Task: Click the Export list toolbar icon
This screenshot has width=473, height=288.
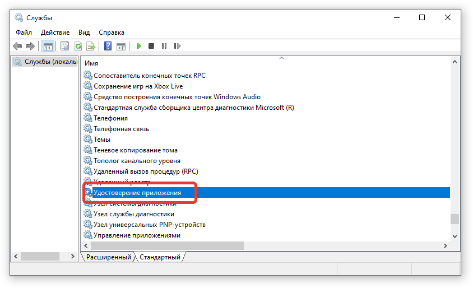Action: click(x=90, y=46)
